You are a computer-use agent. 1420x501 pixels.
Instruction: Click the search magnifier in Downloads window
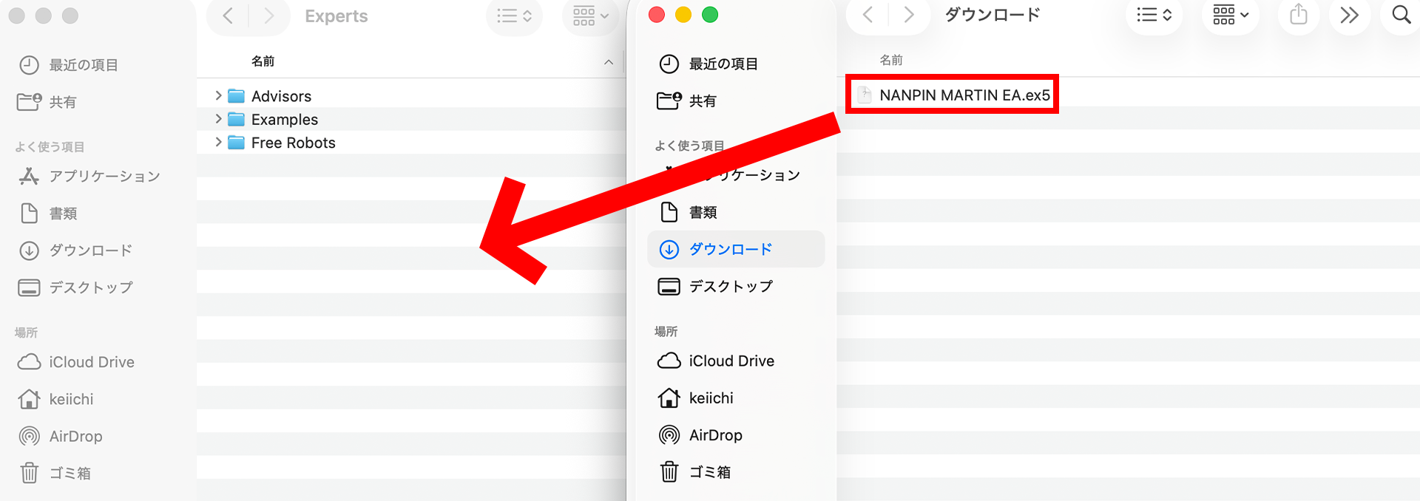coord(1401,15)
